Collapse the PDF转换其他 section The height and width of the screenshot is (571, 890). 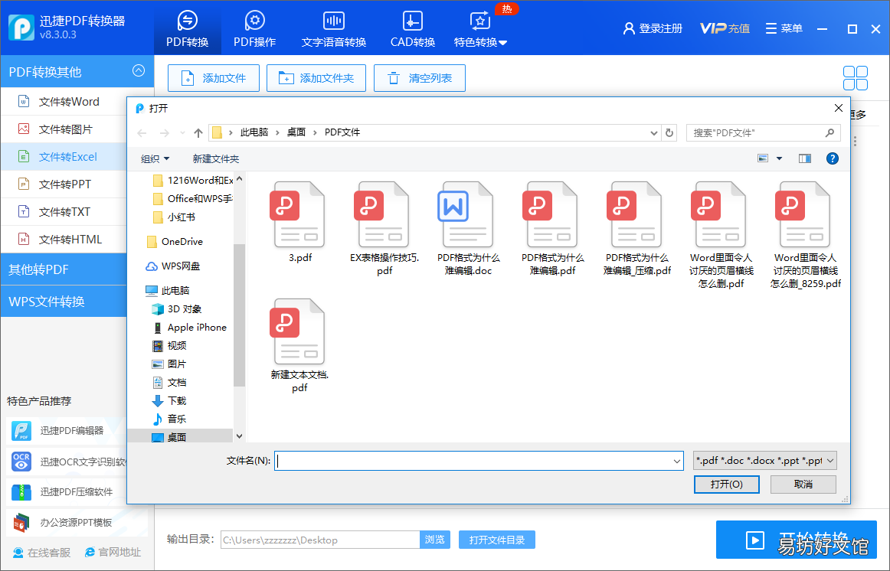pos(139,71)
